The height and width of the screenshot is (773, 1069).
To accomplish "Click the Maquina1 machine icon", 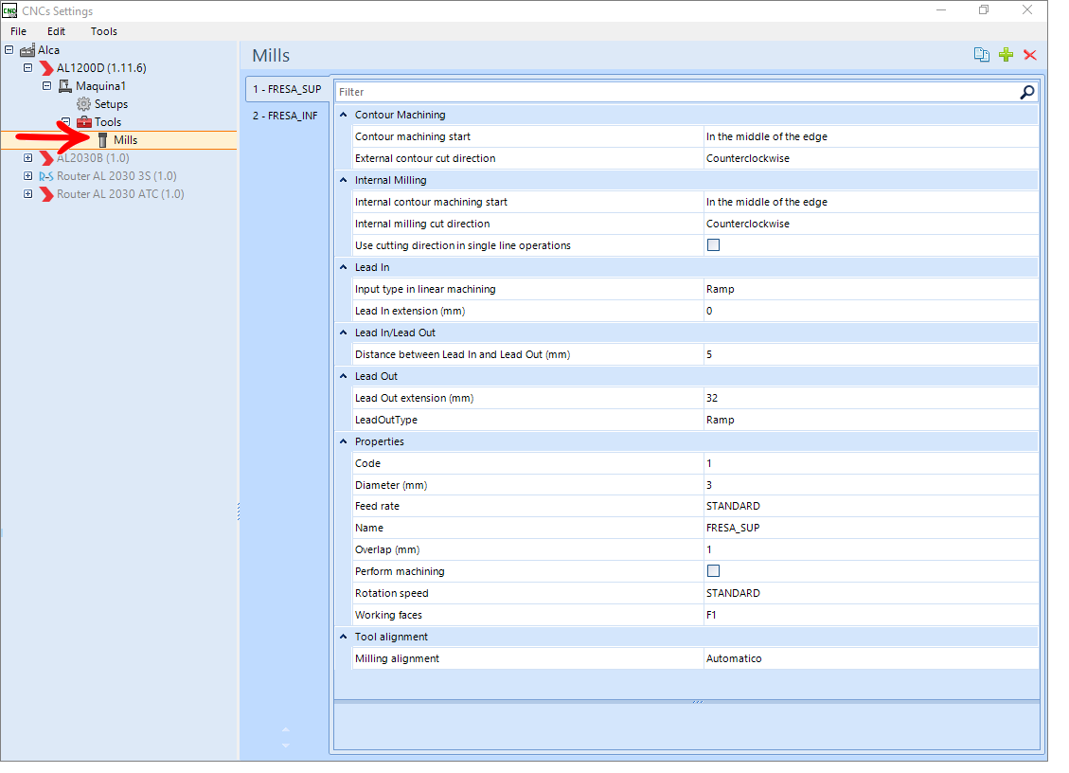I will pos(65,86).
